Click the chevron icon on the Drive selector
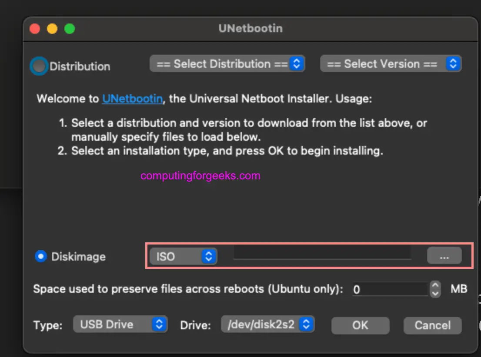The width and height of the screenshot is (481, 357). point(306,324)
